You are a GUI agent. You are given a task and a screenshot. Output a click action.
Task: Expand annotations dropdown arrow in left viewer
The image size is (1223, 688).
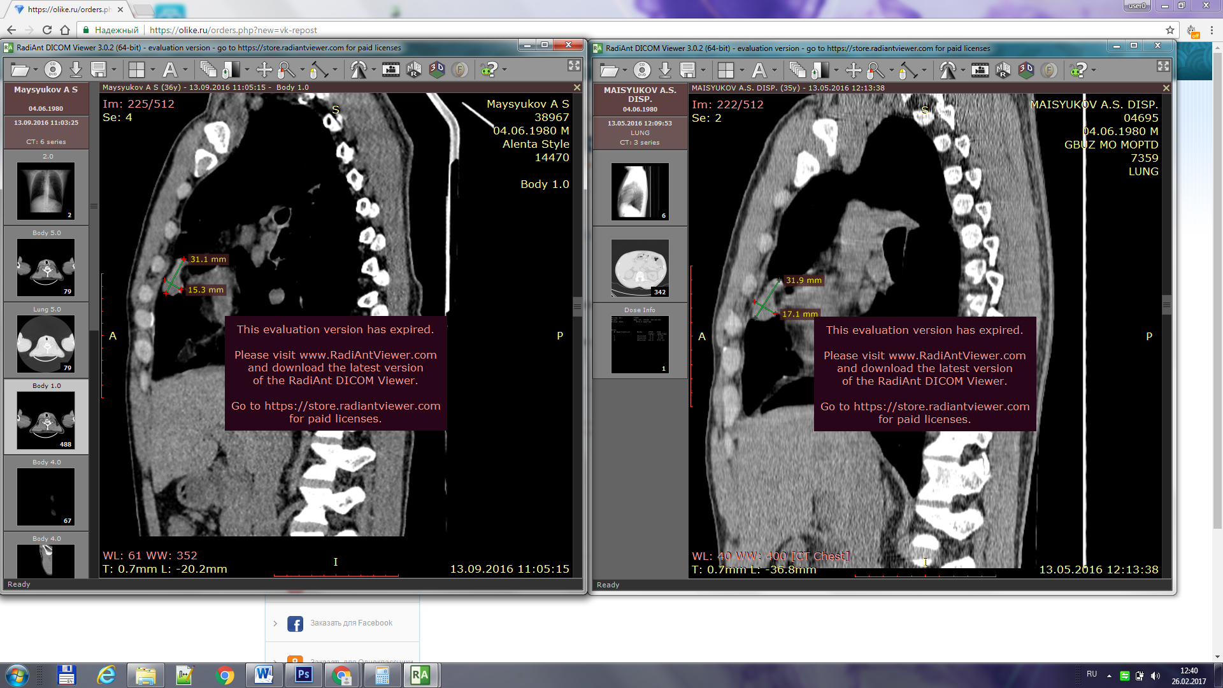click(x=185, y=70)
